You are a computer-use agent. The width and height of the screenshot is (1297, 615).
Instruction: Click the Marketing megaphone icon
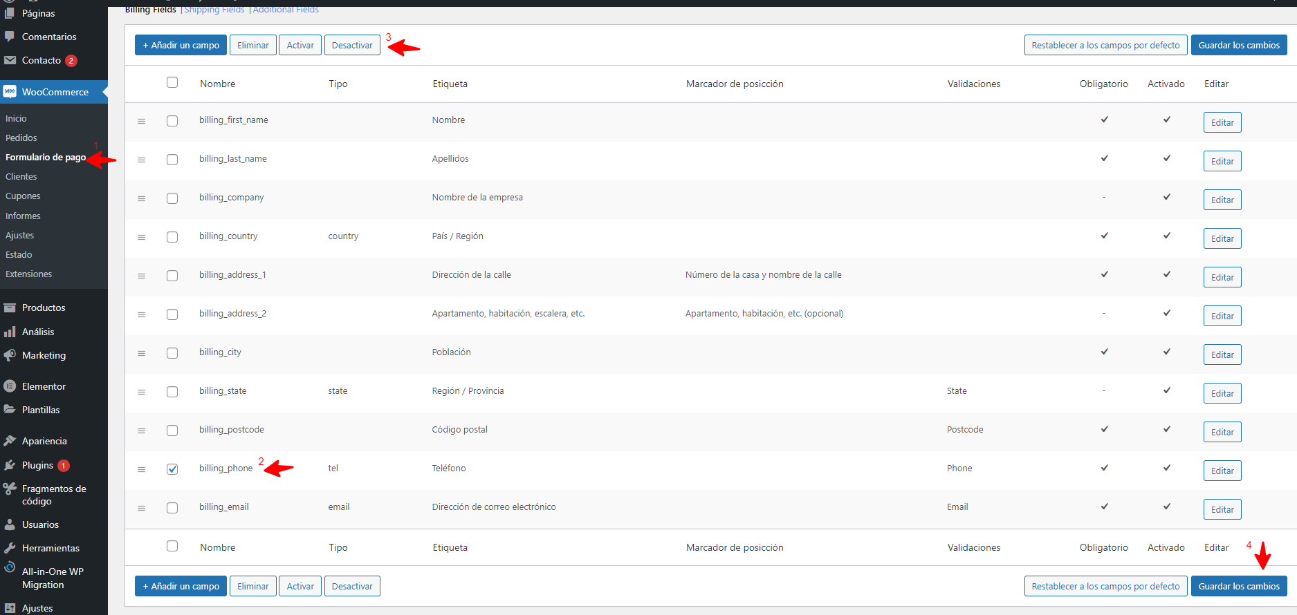tap(10, 355)
